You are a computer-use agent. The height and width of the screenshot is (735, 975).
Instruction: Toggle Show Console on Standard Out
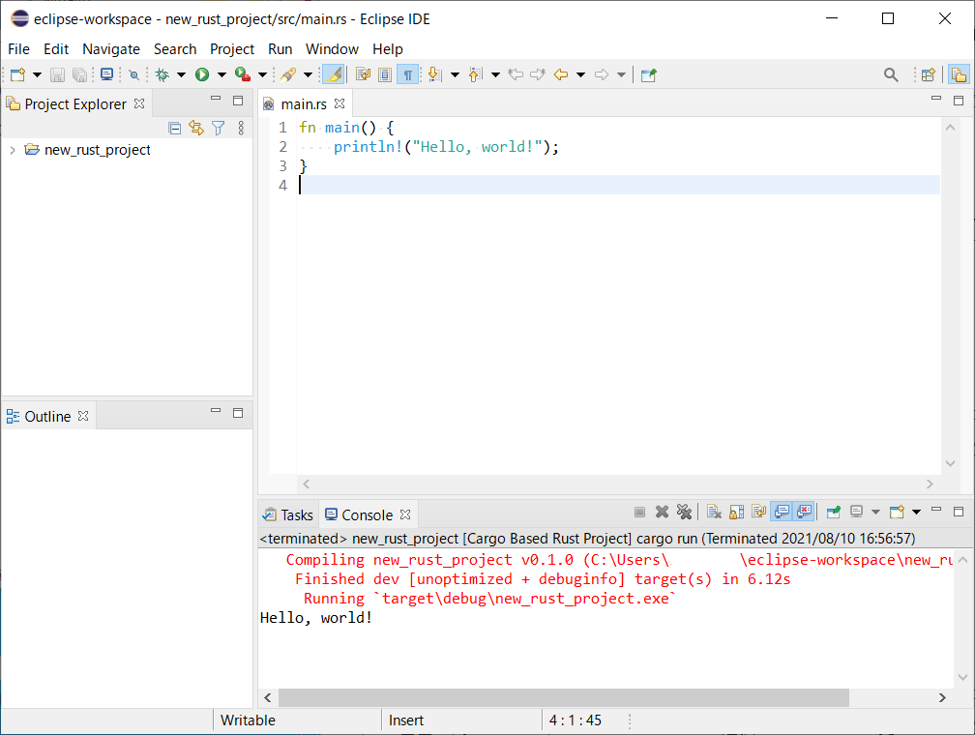coord(782,512)
